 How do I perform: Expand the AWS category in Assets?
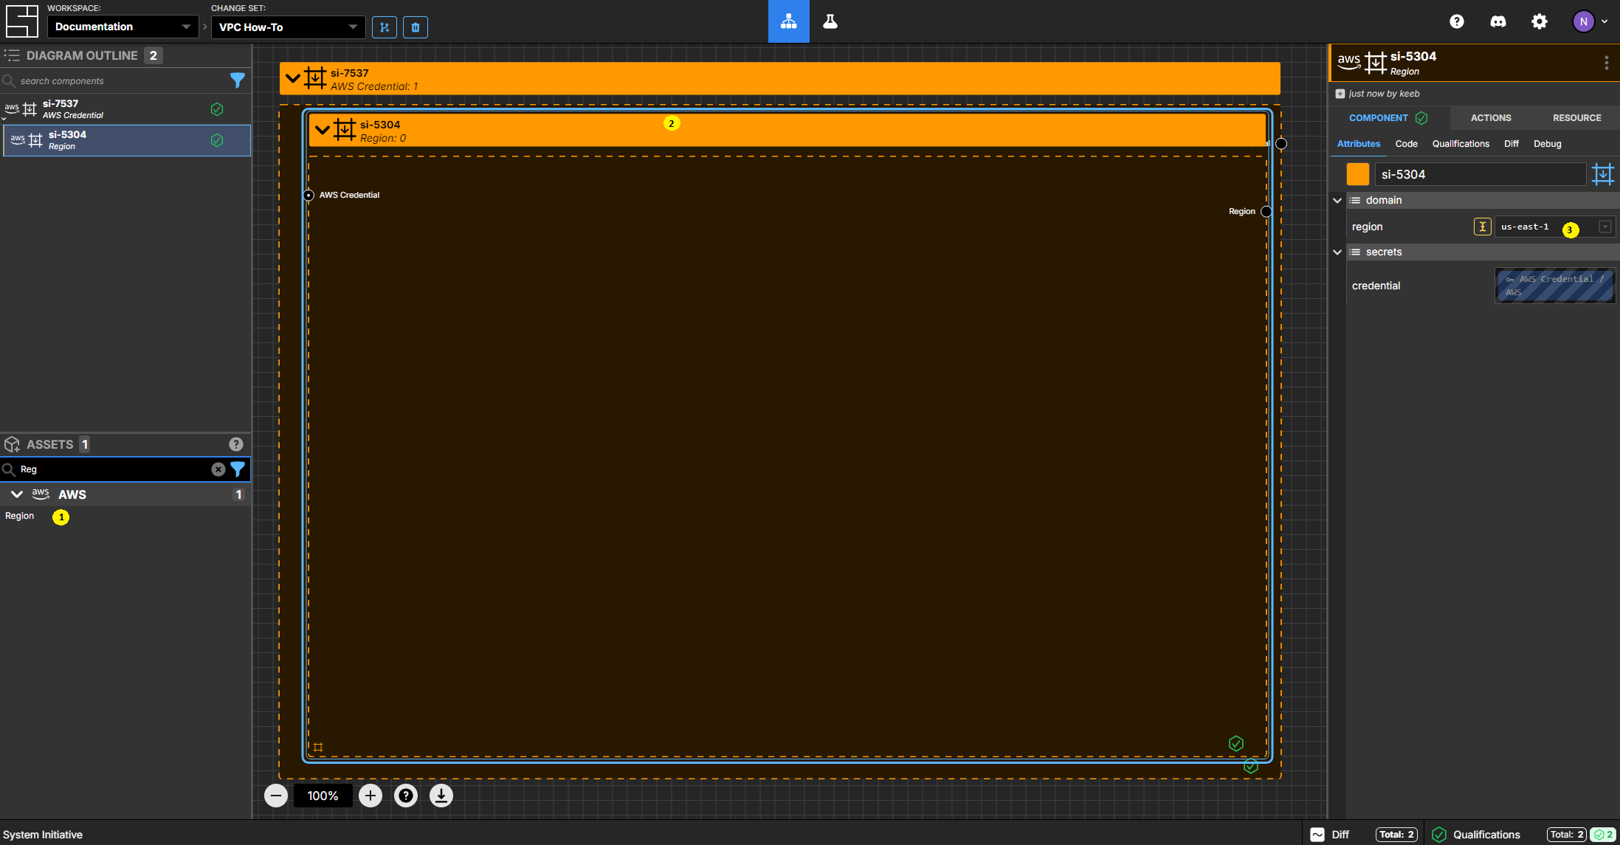point(15,494)
